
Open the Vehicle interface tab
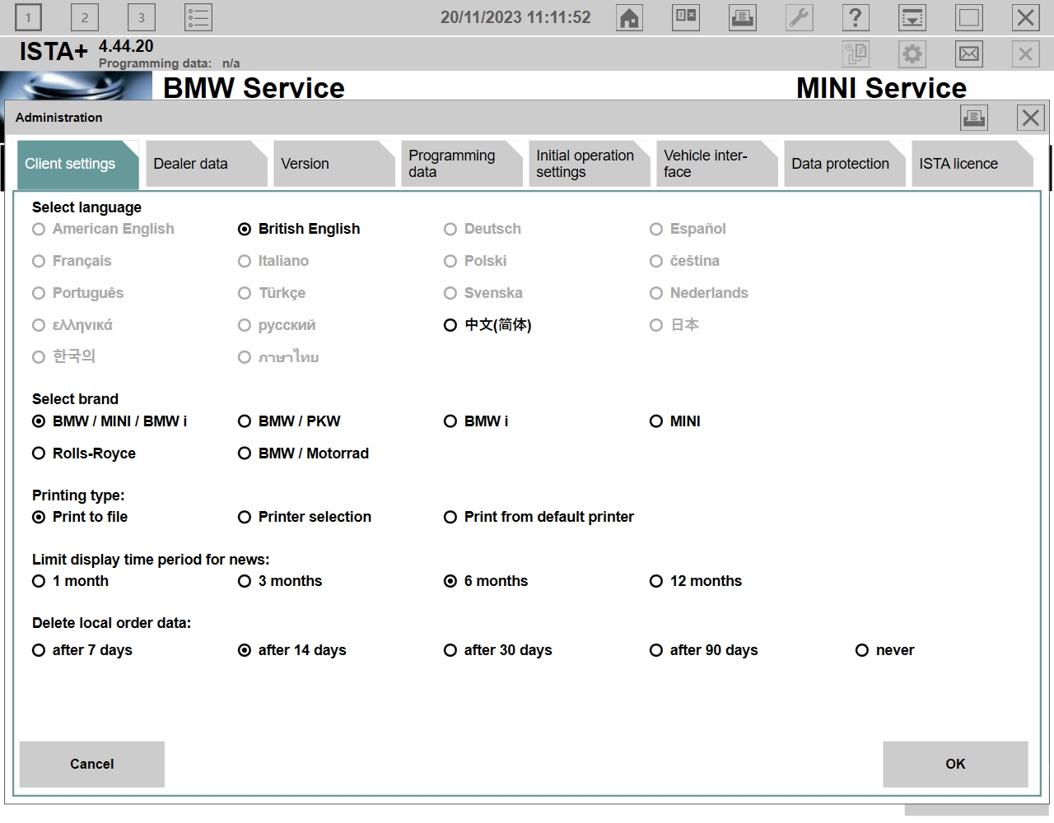[x=715, y=164]
